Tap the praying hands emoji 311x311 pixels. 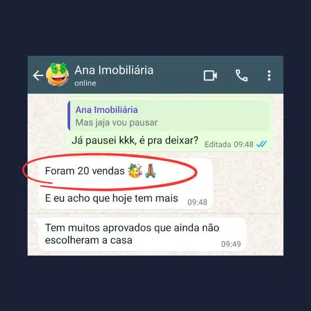point(150,170)
